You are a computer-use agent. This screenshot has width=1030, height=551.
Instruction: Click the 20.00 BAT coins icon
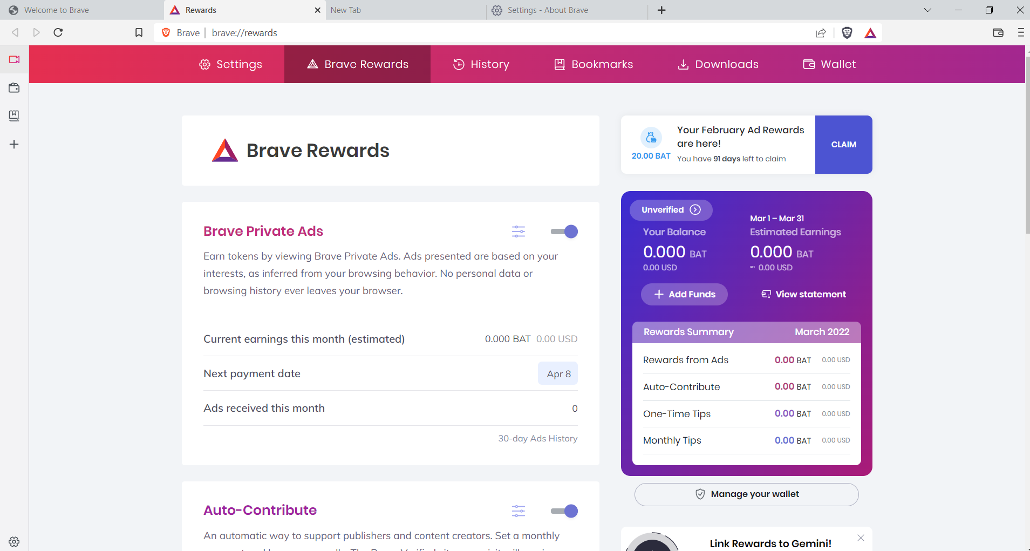coord(651,138)
